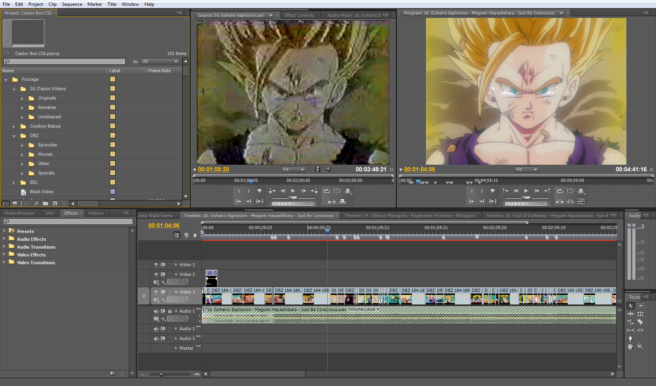656x386 pixels.
Task: Select the Slide tool
Action: [x=640, y=330]
